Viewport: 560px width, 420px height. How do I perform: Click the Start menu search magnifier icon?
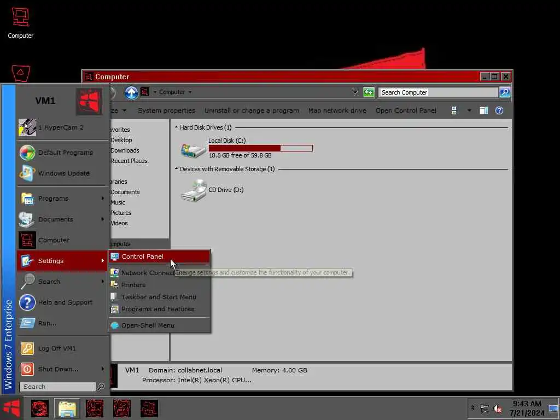coord(101,387)
